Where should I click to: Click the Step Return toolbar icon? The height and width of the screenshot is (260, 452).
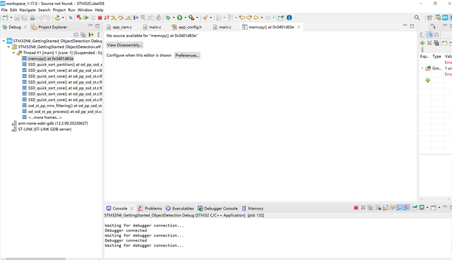click(x=128, y=18)
